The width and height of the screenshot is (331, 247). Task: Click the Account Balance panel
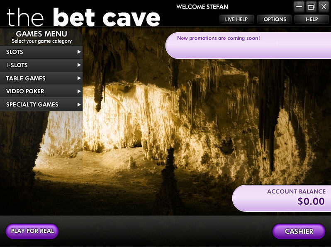282,198
